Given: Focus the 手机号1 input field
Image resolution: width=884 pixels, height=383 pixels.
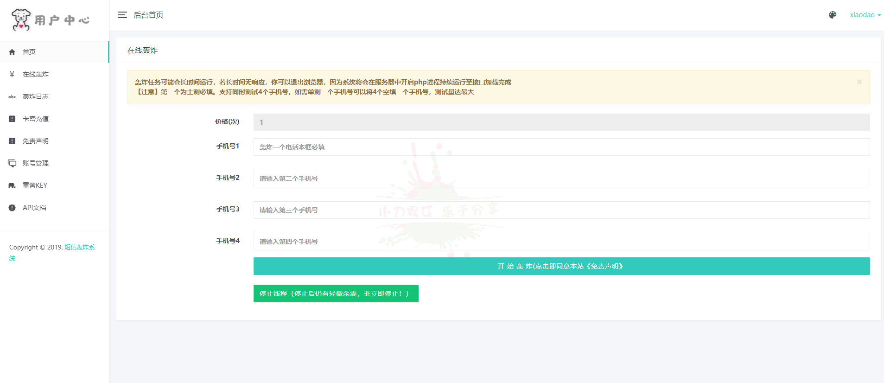Looking at the screenshot, I should 561,147.
